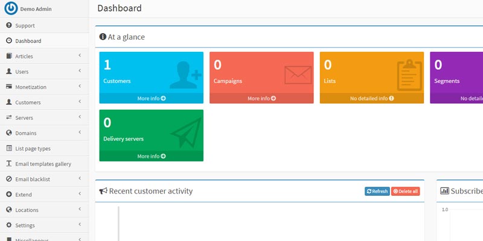
Task: Click the clipboard icon on Lists tile
Action: click(x=408, y=75)
